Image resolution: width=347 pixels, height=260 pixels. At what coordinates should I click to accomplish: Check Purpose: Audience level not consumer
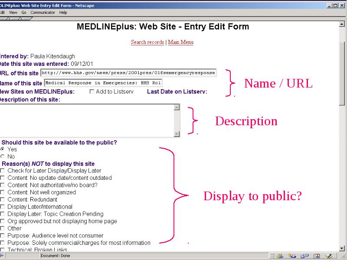tap(2, 236)
